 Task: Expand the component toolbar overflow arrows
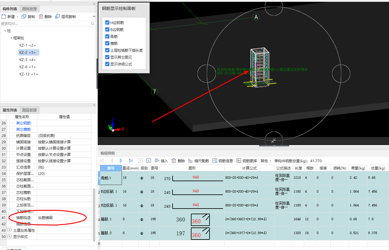[94, 17]
